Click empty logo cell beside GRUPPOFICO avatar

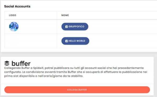(37, 27)
